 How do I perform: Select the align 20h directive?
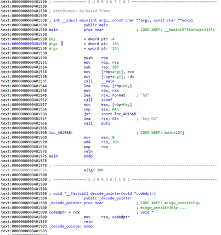94,170
